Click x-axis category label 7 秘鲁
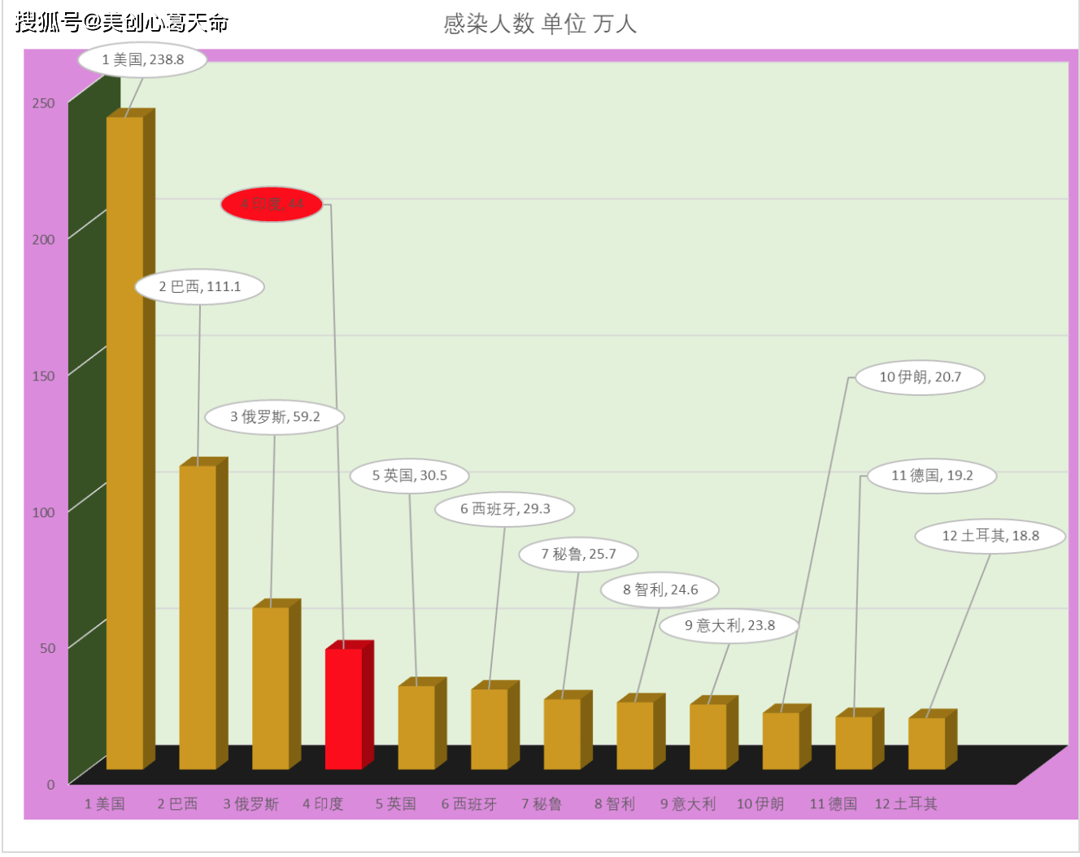This screenshot has height=857, width=1080. point(542,804)
